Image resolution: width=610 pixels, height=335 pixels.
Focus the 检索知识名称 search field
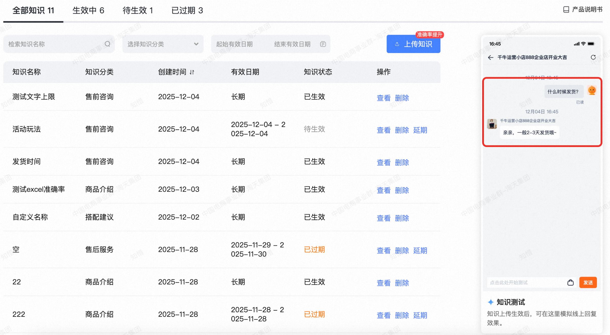pos(59,44)
